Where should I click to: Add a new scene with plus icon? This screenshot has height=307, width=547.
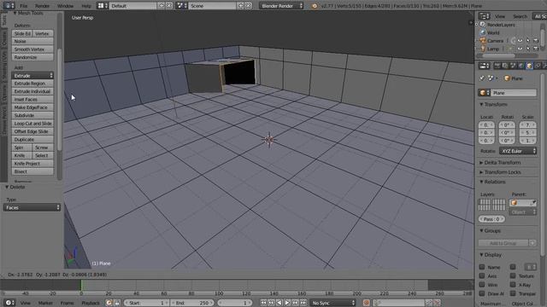241,6
